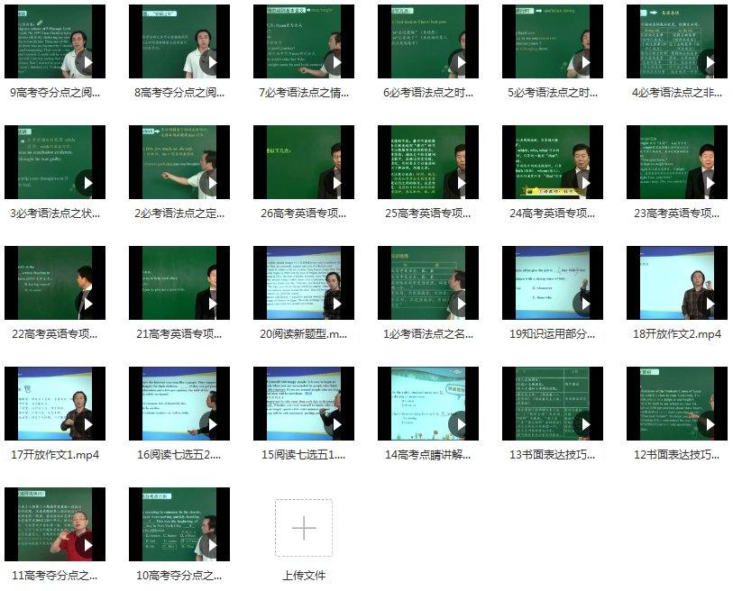The image size is (733, 591).
Task: Play video 6必考语法点之时
Action: coord(460,63)
